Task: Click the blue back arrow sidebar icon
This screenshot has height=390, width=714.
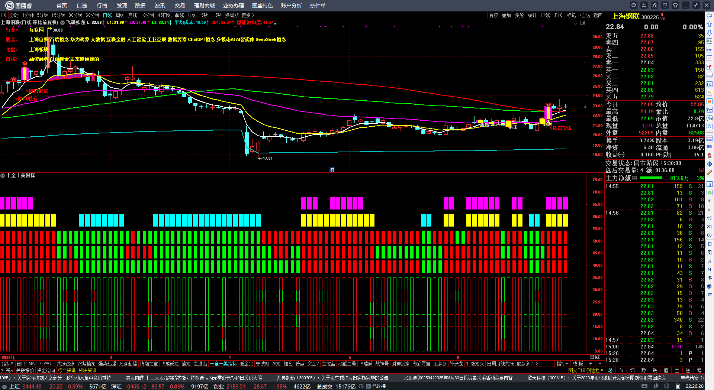Action: point(710,16)
